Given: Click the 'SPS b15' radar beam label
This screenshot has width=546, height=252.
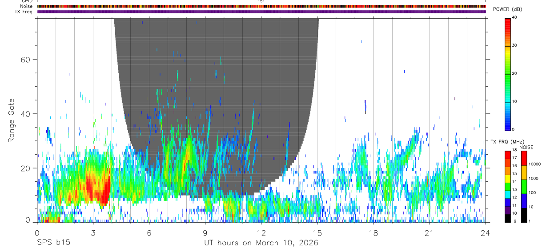Looking at the screenshot, I should pos(53,243).
